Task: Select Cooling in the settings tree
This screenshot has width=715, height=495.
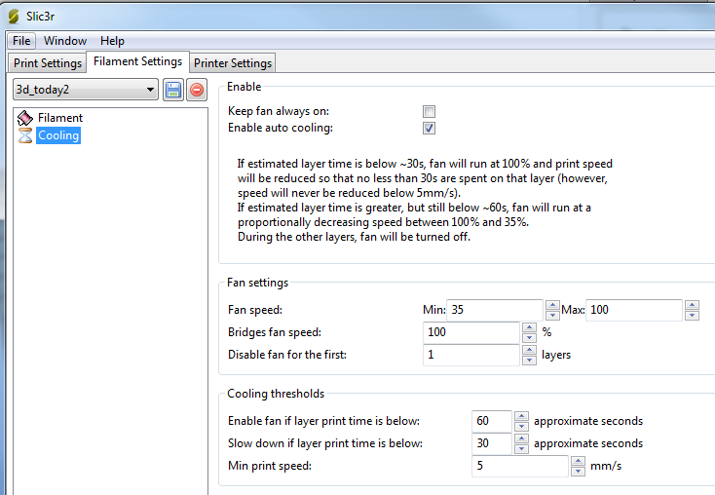Action: [58, 135]
